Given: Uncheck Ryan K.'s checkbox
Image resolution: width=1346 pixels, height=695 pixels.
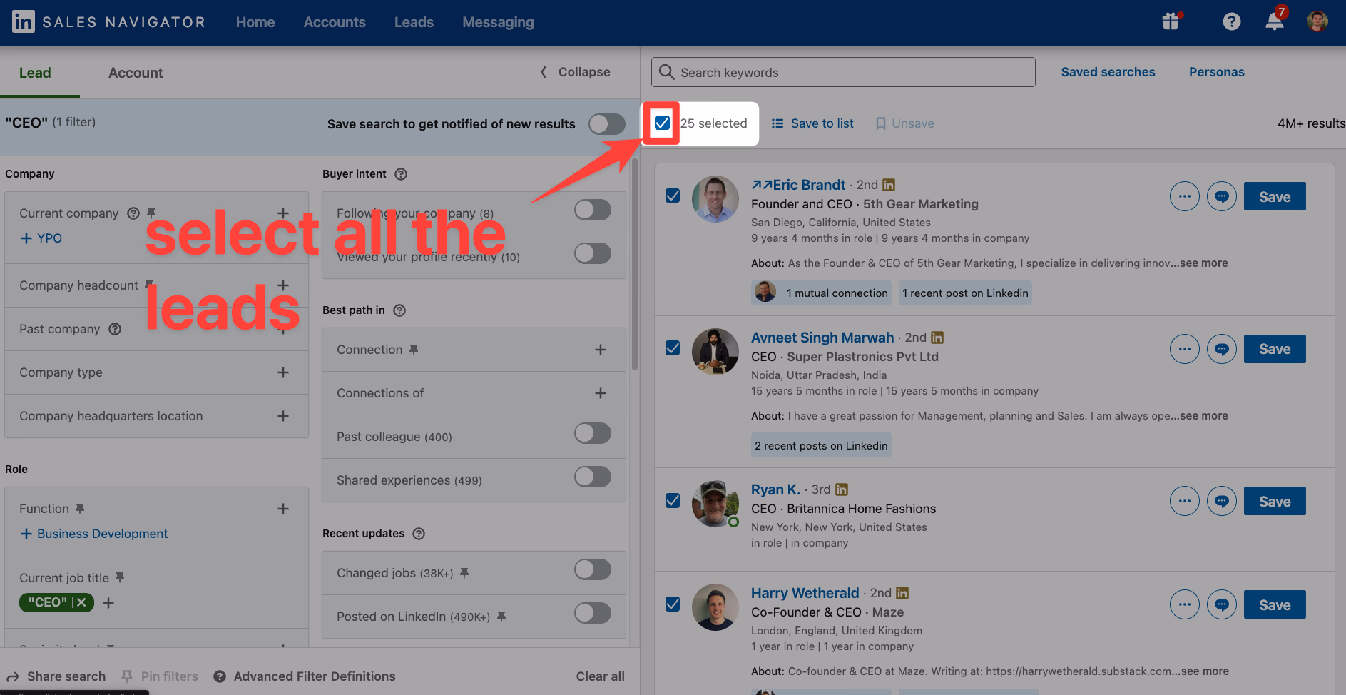Looking at the screenshot, I should tap(673, 500).
